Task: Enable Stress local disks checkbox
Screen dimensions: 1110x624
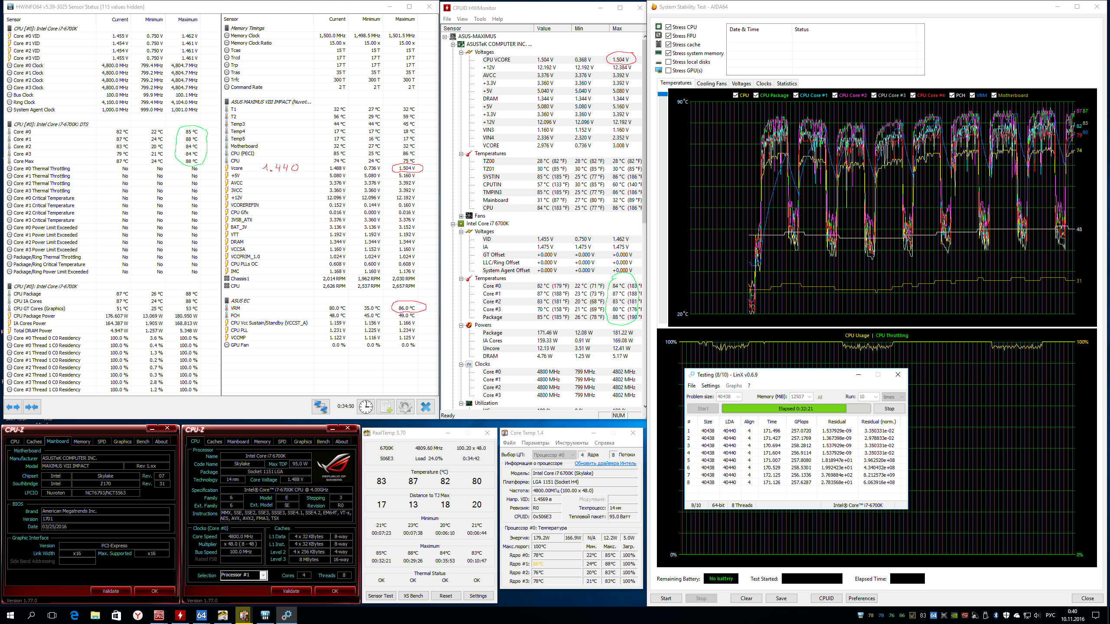Action: (x=668, y=62)
